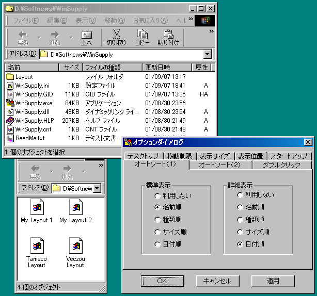
Task: Select 種類順 under 詳細表示
Action: coord(251,220)
